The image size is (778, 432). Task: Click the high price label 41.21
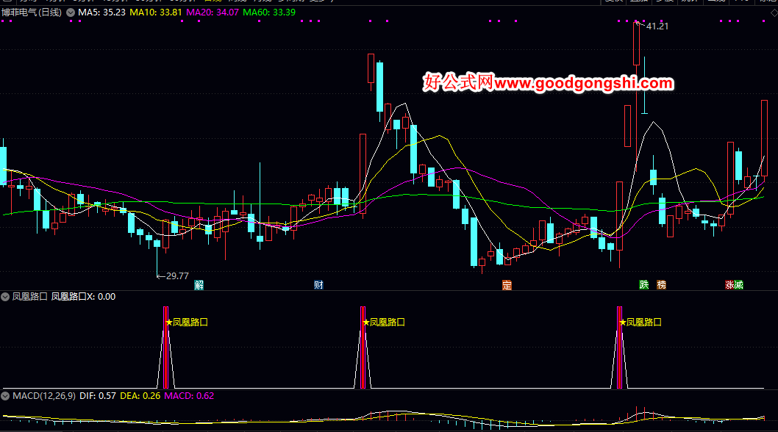(657, 26)
